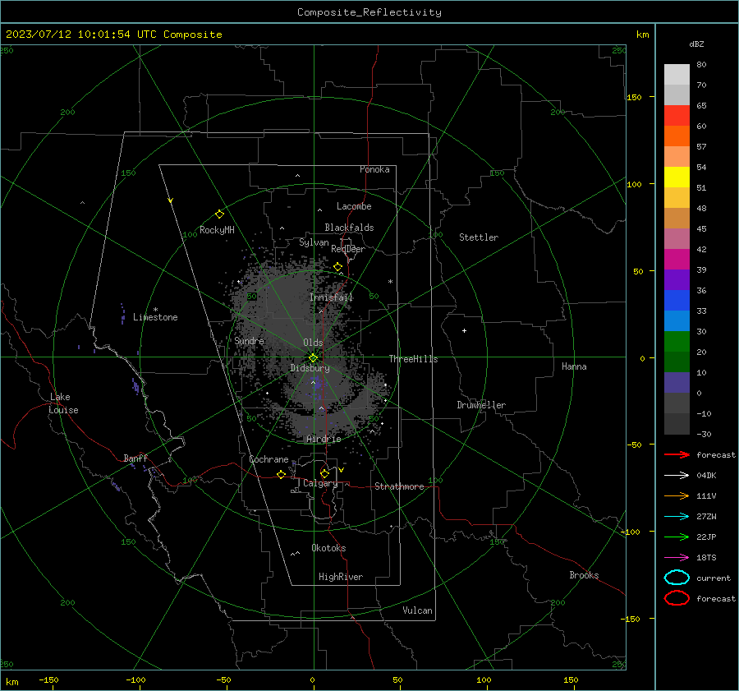The height and width of the screenshot is (691, 739).
Task: Select the cyan 'current' ellipse legend icon
Action: (x=677, y=578)
